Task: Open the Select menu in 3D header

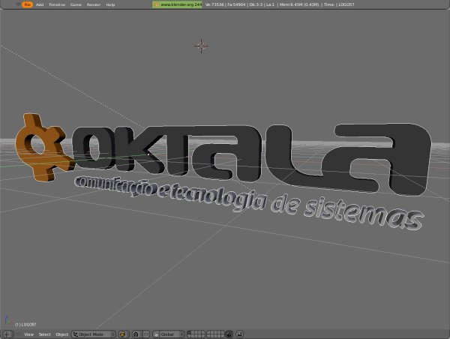Action: point(45,334)
